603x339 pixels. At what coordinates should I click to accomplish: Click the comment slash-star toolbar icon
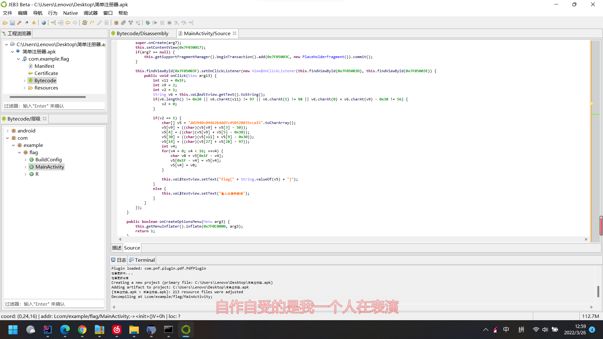coord(92,23)
